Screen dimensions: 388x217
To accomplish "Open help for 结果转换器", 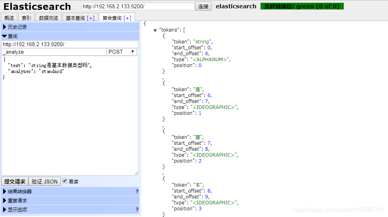I will (137, 191).
